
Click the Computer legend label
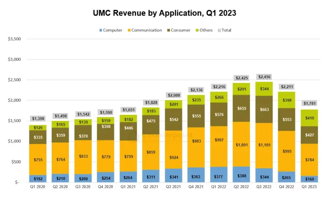[113, 30]
